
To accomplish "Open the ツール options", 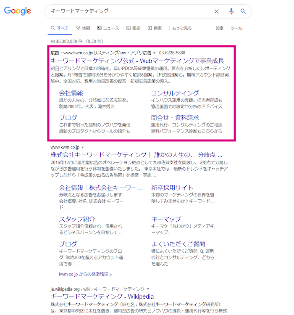I will tap(236, 28).
